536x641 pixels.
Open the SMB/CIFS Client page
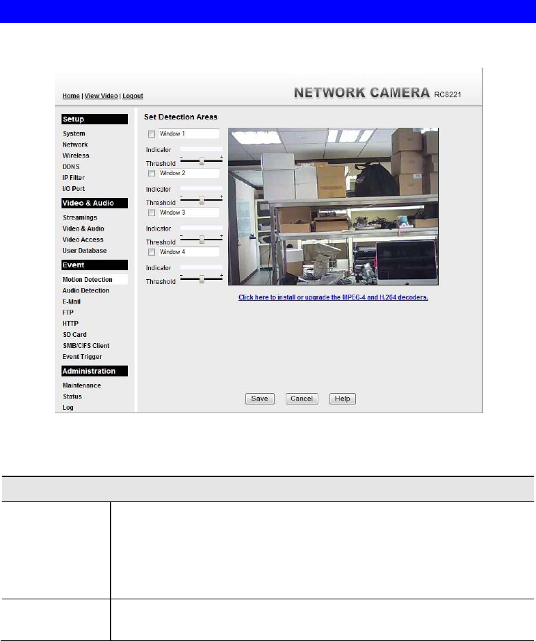86,345
